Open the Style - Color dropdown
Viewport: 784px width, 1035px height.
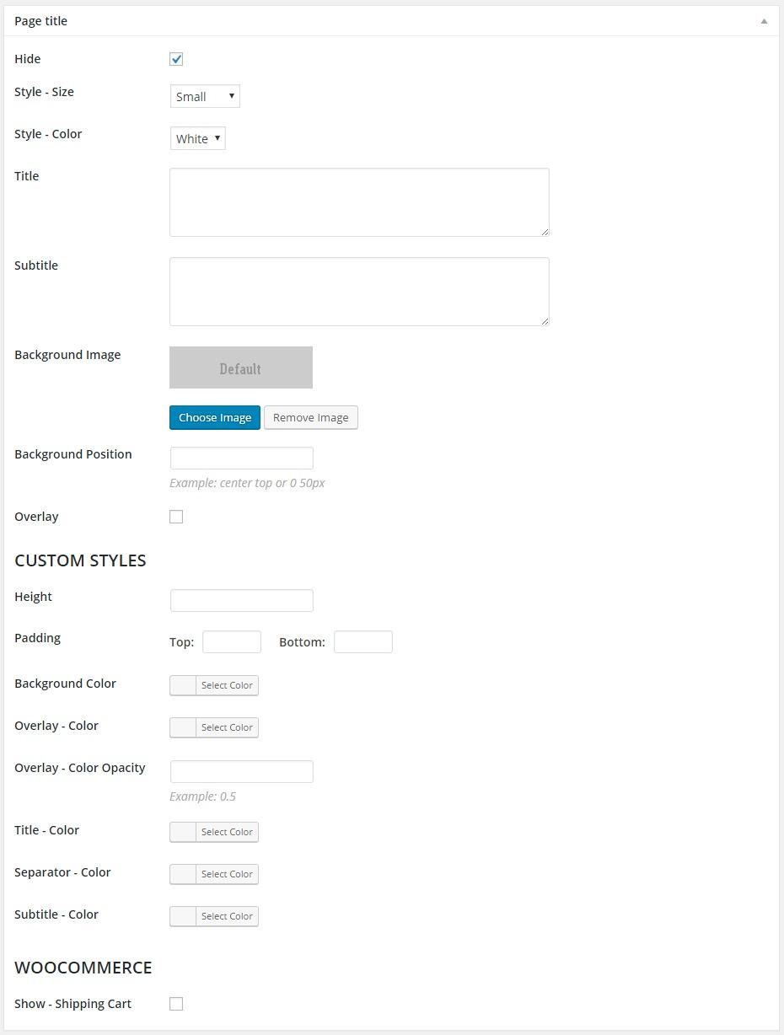(197, 138)
